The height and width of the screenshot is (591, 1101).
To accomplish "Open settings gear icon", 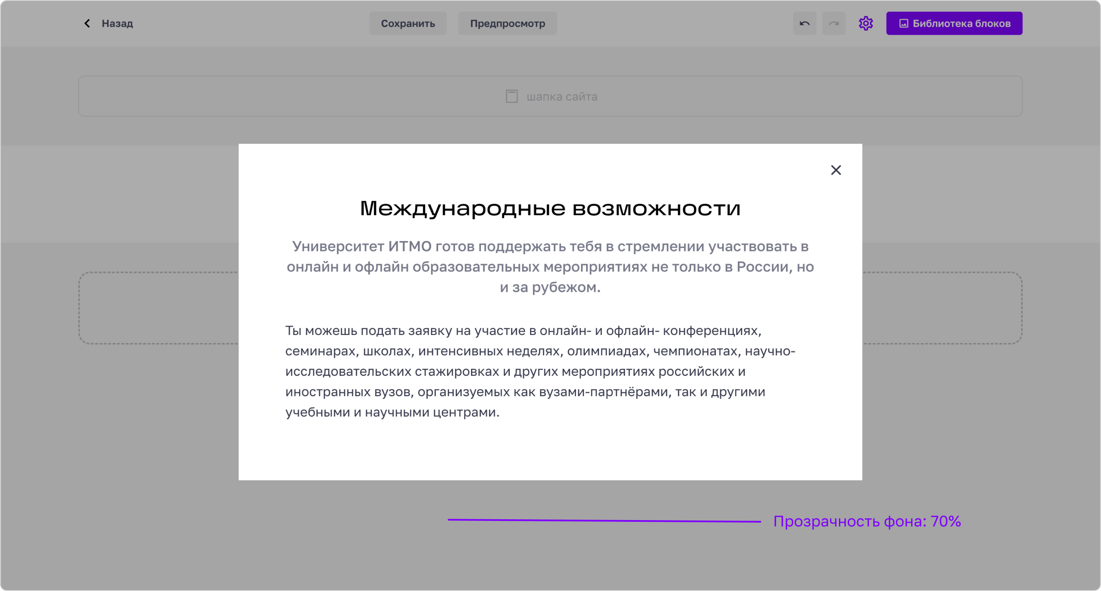I will point(866,23).
